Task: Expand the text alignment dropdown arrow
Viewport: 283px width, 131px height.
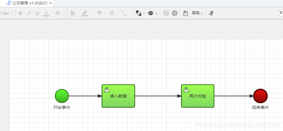Action: tap(64, 13)
